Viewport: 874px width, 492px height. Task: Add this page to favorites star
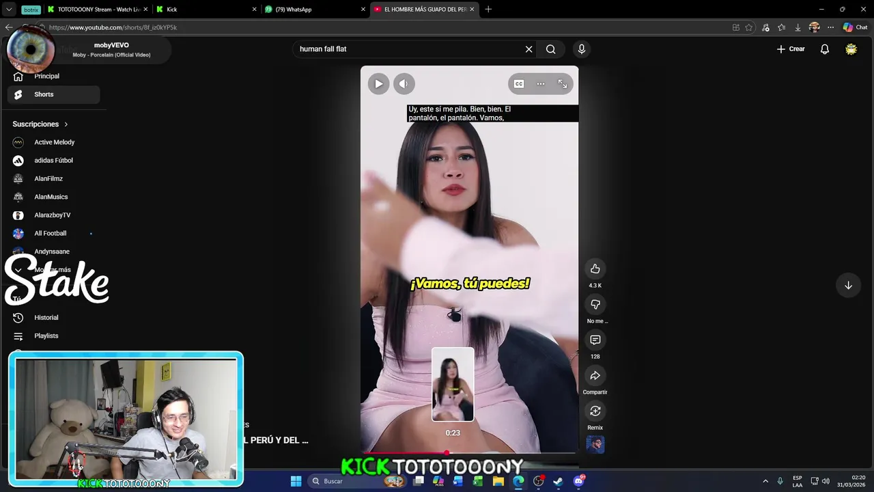749,27
